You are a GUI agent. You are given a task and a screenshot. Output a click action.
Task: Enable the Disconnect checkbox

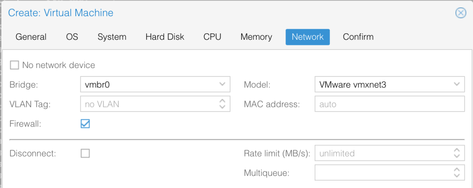[x=85, y=153]
